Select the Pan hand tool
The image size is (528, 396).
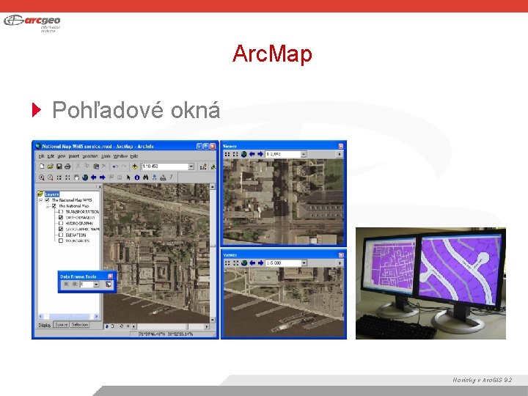76,177
